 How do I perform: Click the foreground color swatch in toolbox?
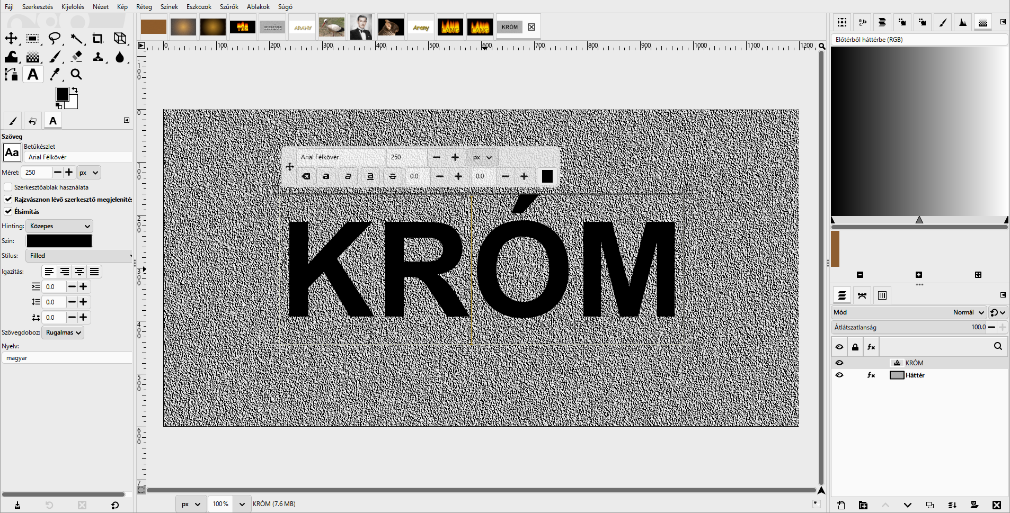click(x=62, y=94)
